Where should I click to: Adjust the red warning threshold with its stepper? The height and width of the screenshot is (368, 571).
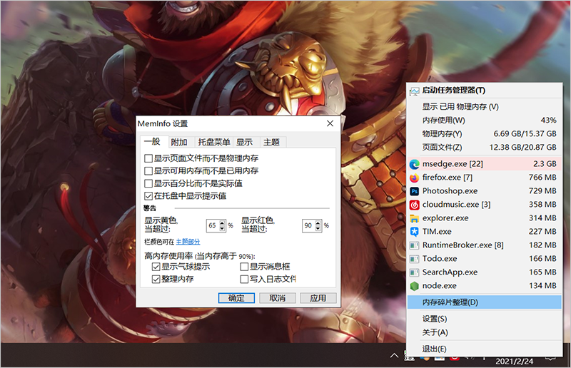pyautogui.click(x=318, y=225)
